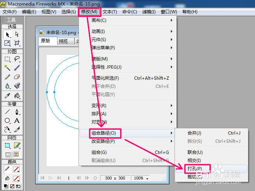Select the Freeform tool
This screenshot has height=191, width=255.
pos(7,129)
